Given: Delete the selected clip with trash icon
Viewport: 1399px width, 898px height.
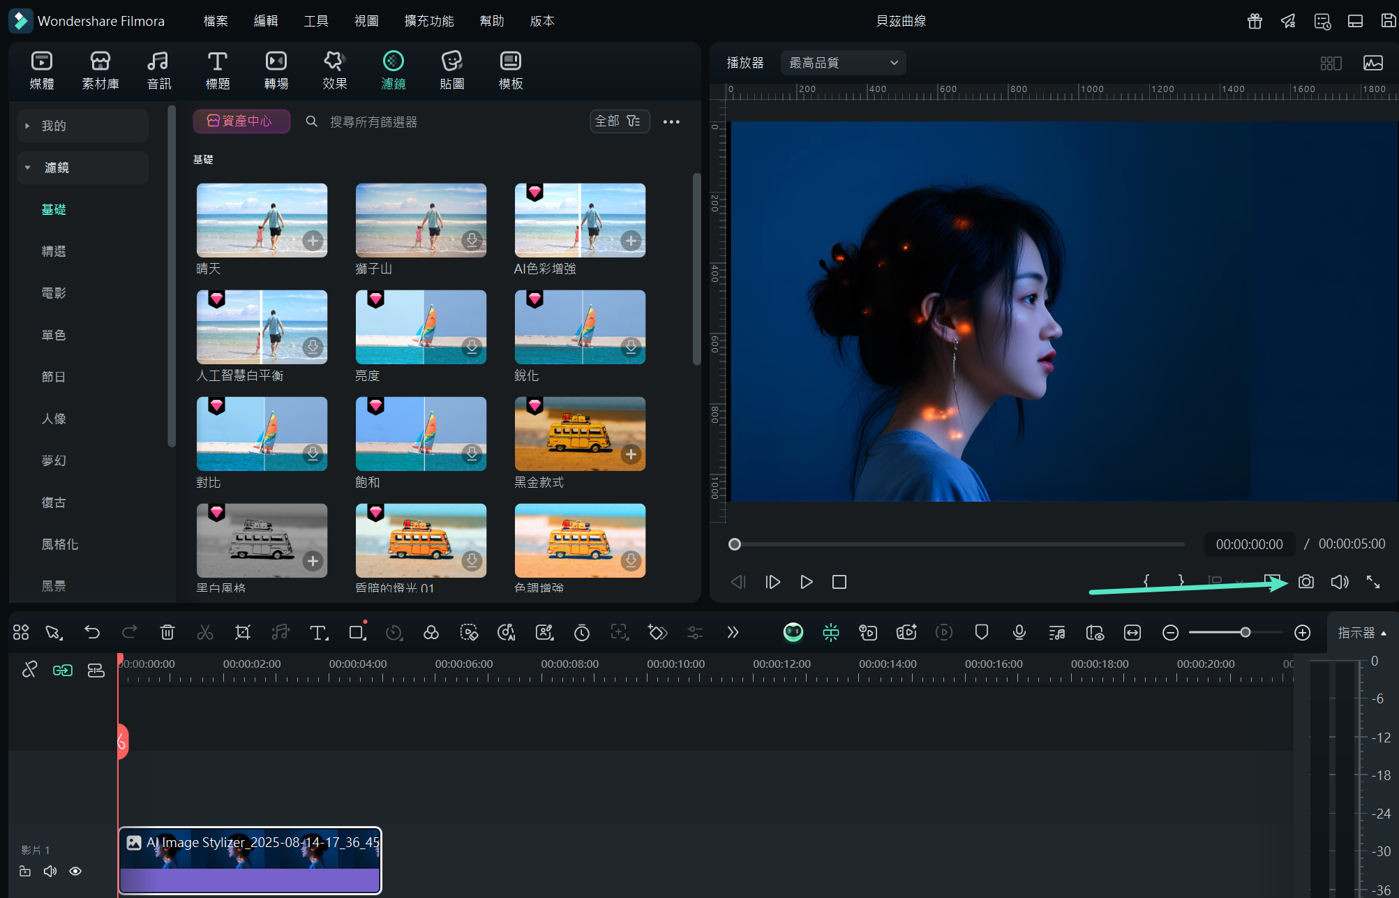Looking at the screenshot, I should pyautogui.click(x=167, y=632).
